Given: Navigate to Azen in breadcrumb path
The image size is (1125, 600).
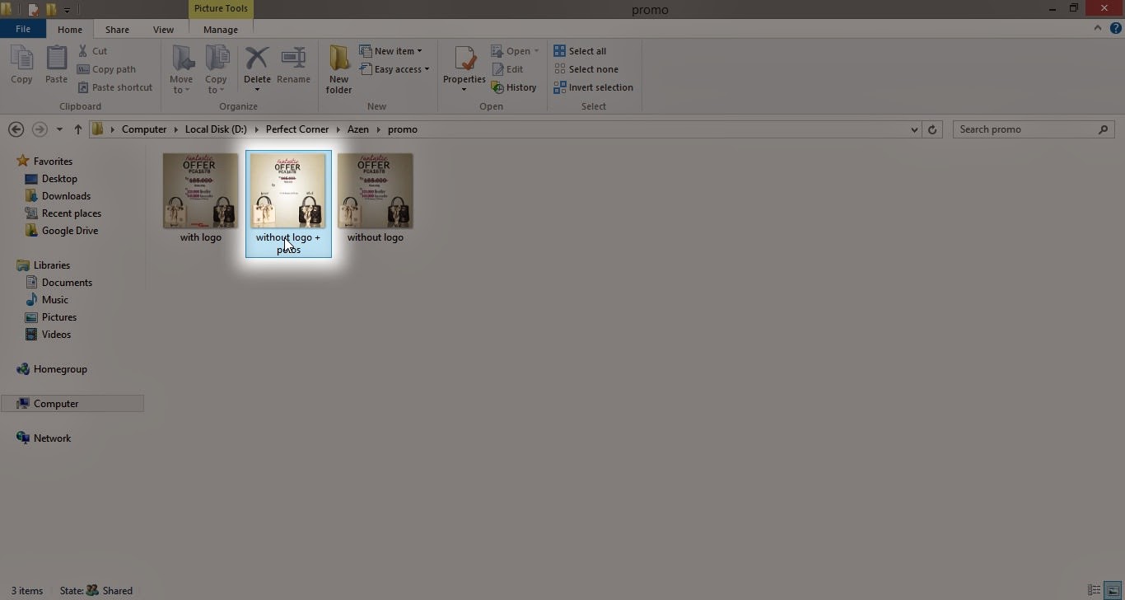Looking at the screenshot, I should (x=357, y=129).
